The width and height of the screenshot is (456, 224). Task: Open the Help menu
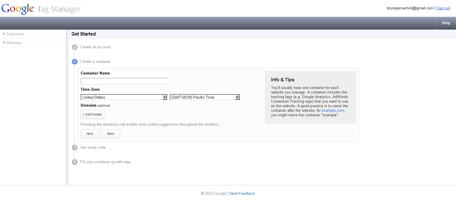click(446, 23)
